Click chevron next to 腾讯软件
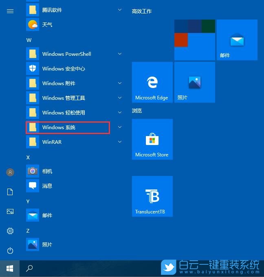The height and width of the screenshot is (277, 264). pyautogui.click(x=120, y=10)
